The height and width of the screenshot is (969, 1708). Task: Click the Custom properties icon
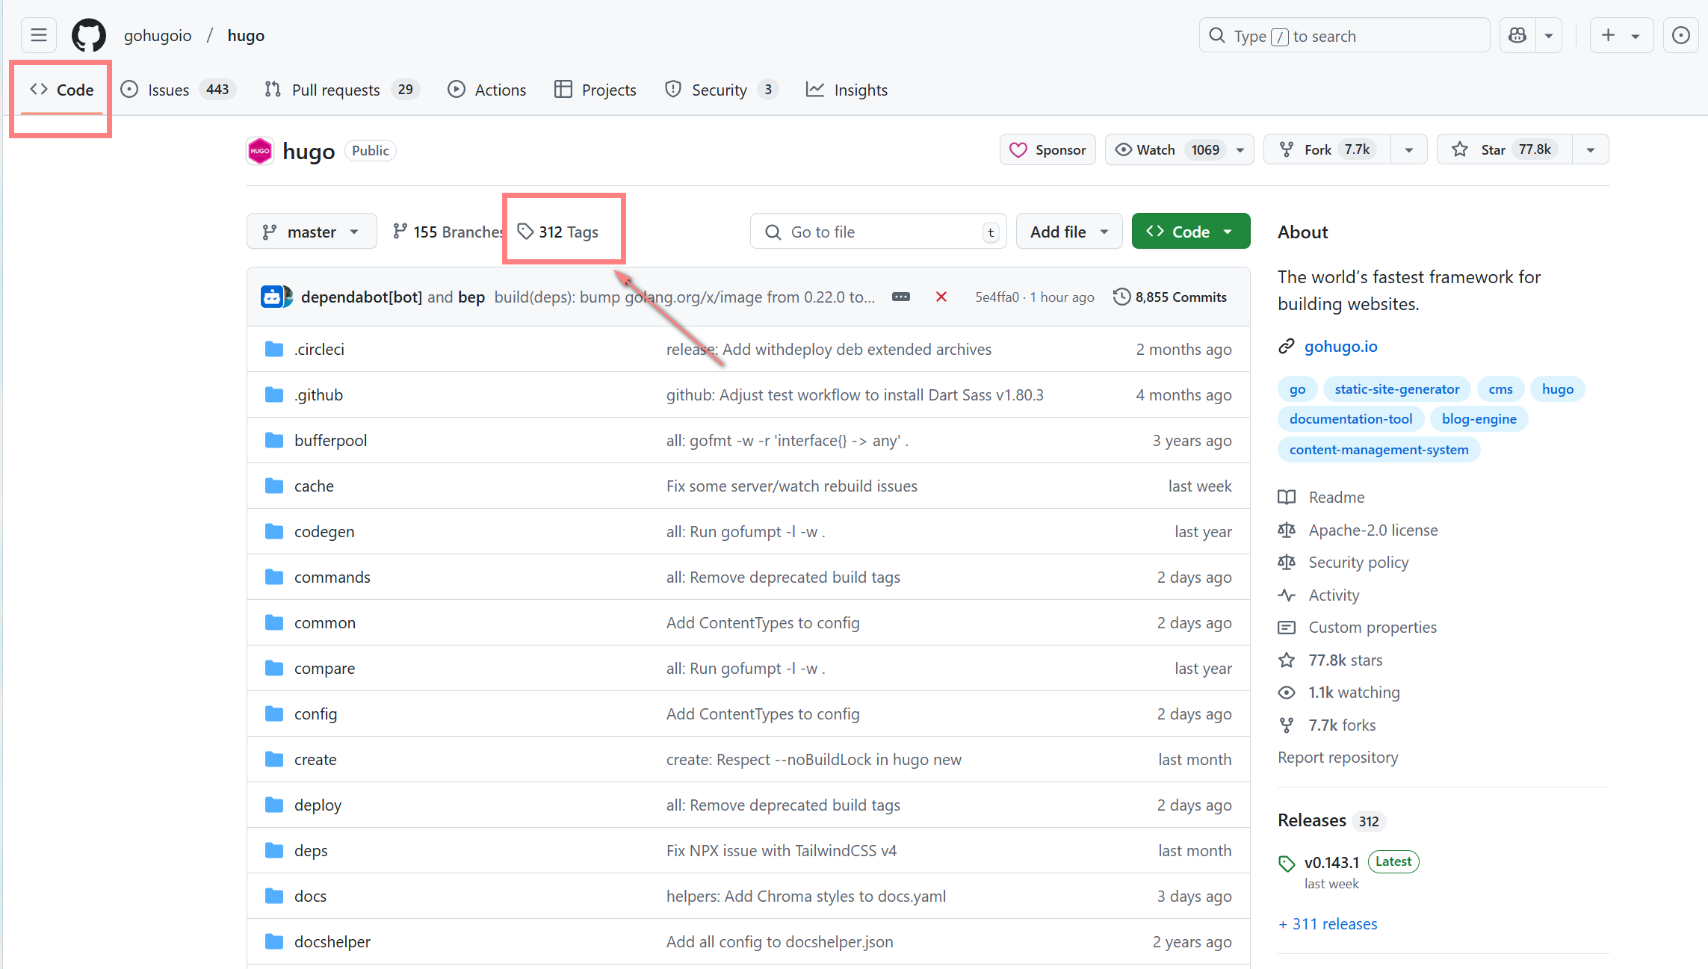click(1287, 627)
